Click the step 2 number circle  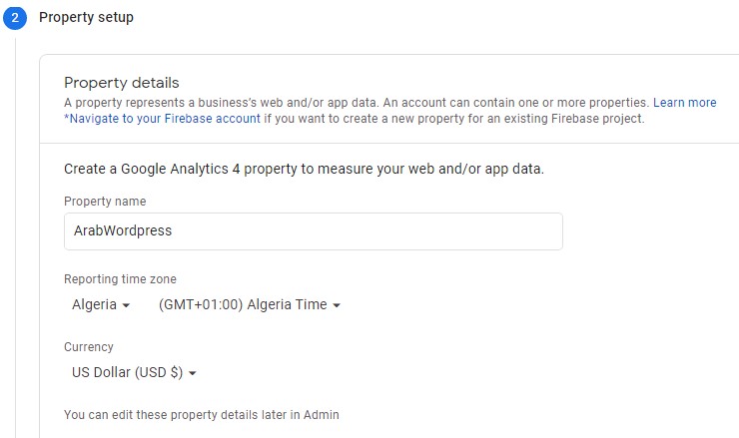pyautogui.click(x=14, y=18)
